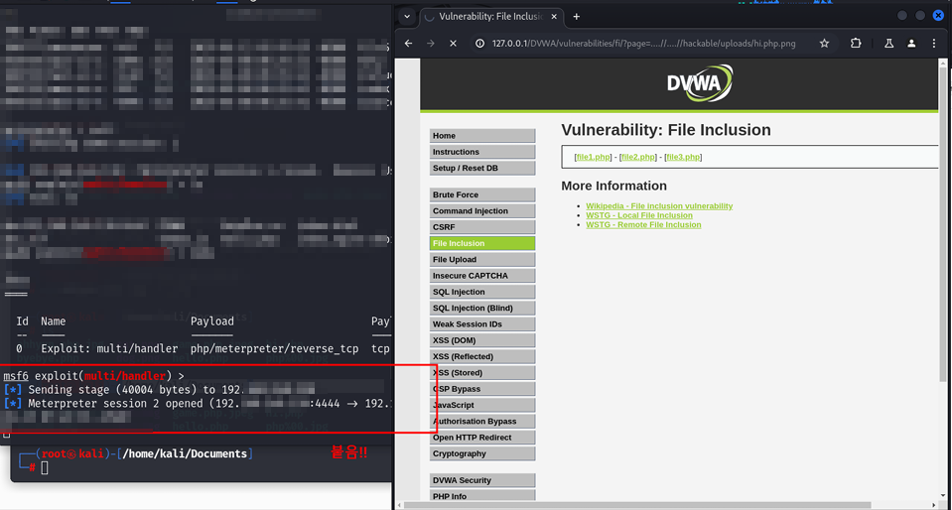Select the File Inclusion menu item
Screen dimensions: 952x510
pos(482,243)
